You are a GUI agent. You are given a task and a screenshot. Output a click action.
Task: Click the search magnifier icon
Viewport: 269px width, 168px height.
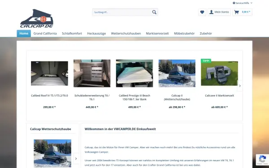[154, 12]
